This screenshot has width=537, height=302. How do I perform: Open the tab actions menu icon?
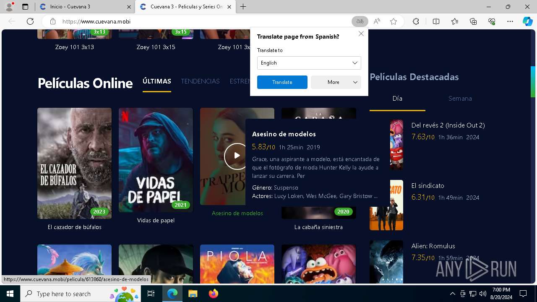coord(25,7)
